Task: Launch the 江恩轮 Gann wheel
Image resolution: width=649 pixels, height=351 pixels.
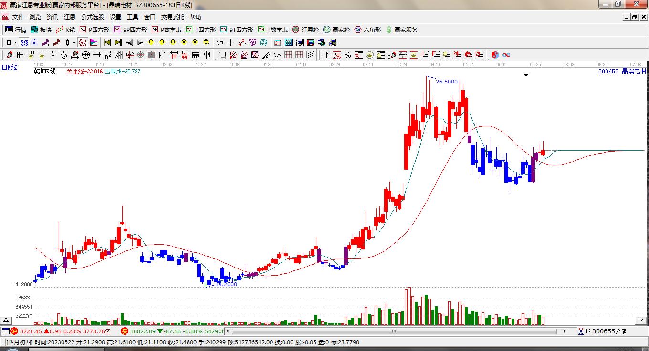Action: click(305, 30)
